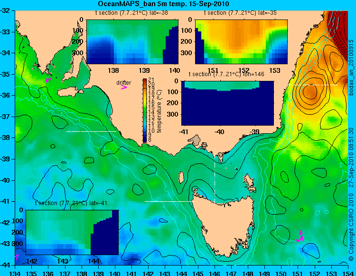Click the pink drifter arrow beside the drifter label
The height and width of the screenshot is (276, 356).
[124, 87]
